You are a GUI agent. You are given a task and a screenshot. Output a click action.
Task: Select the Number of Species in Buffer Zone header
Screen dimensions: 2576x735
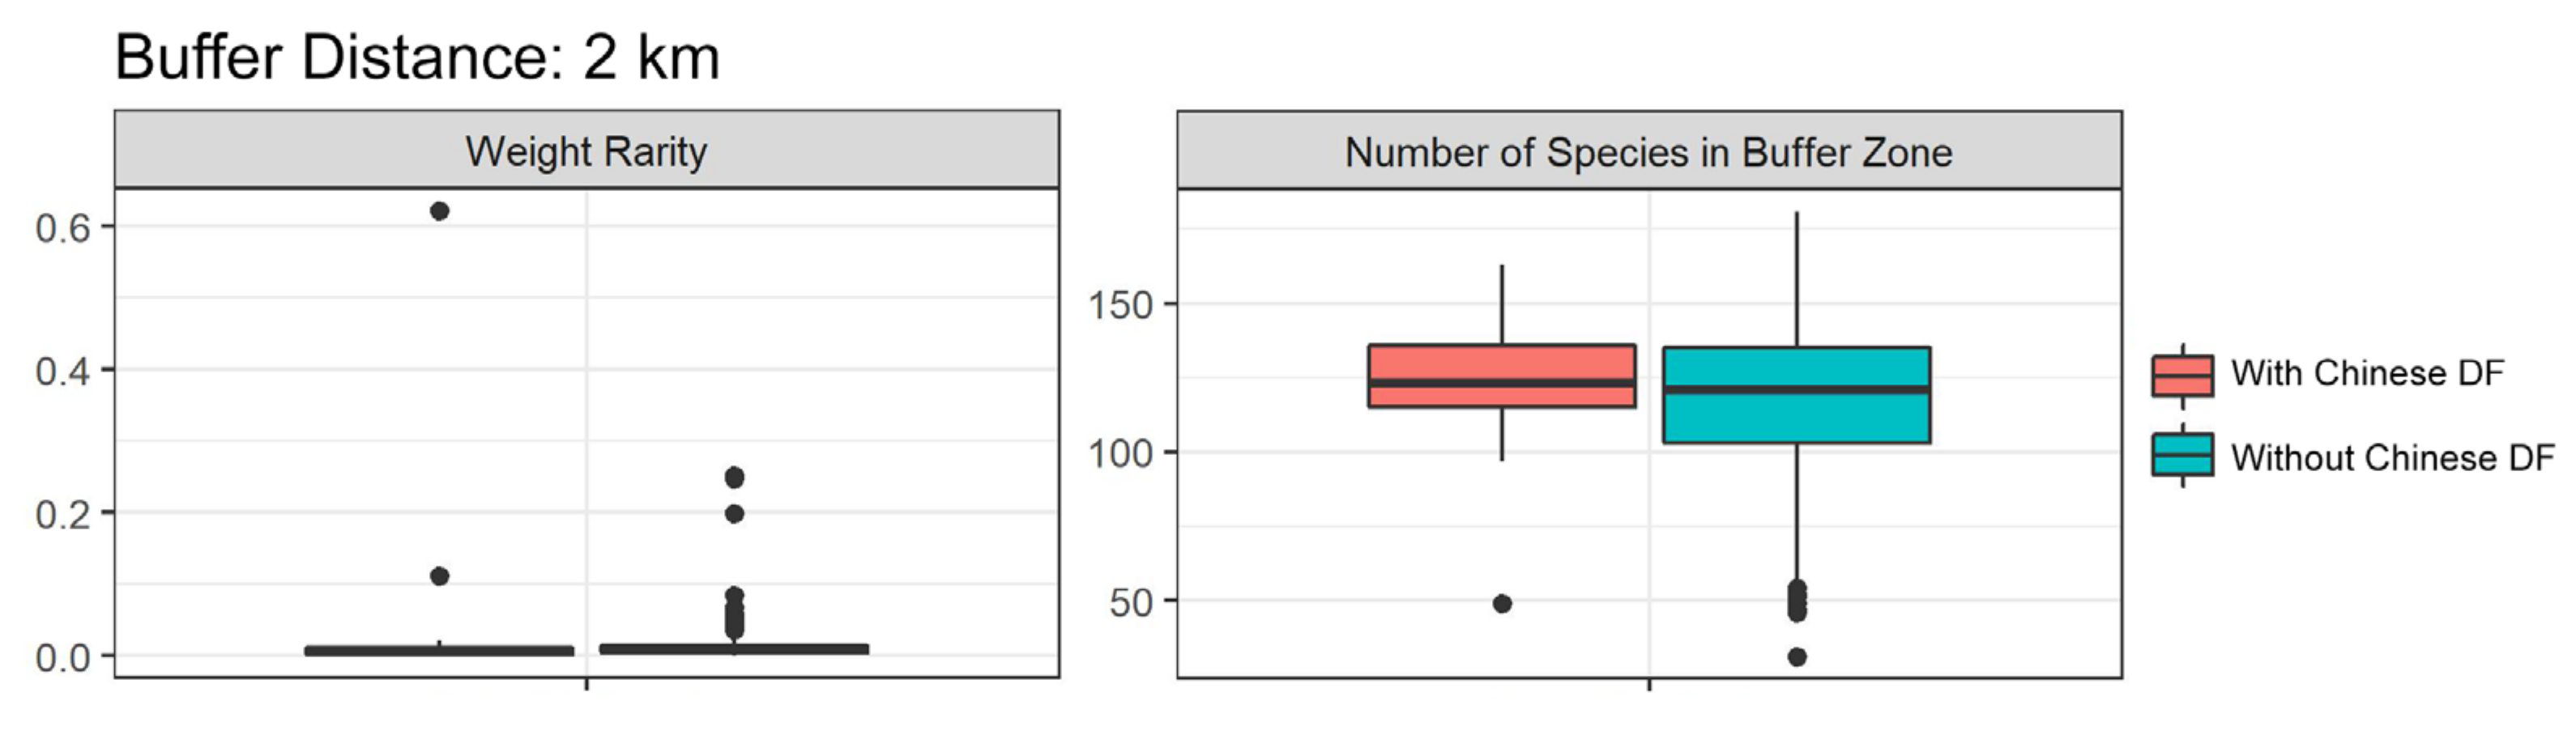pos(1648,153)
